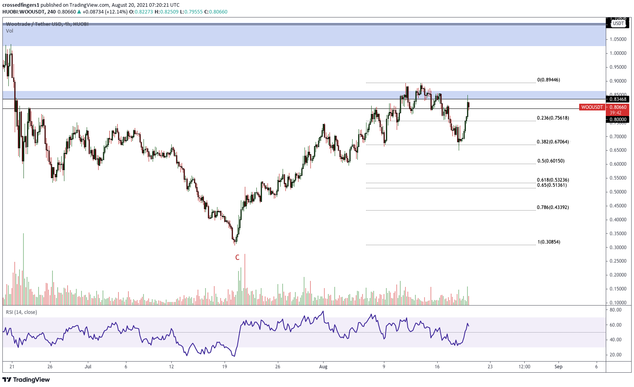Click the 0.15000 price axis label
Image resolution: width=634 pixels, height=387 pixels.
tap(618, 289)
